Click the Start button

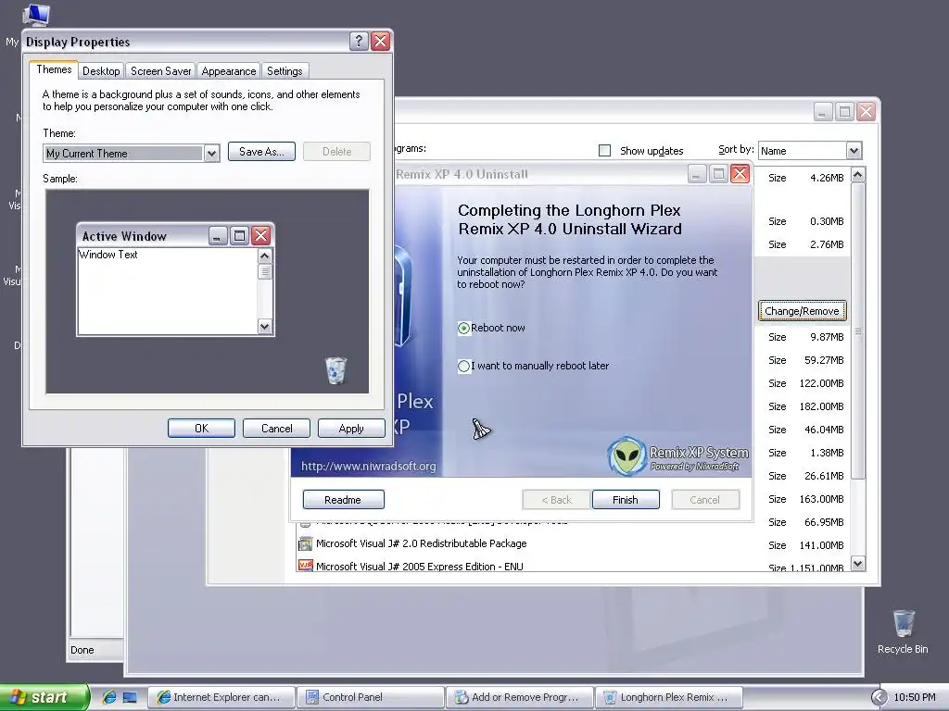coord(44,697)
